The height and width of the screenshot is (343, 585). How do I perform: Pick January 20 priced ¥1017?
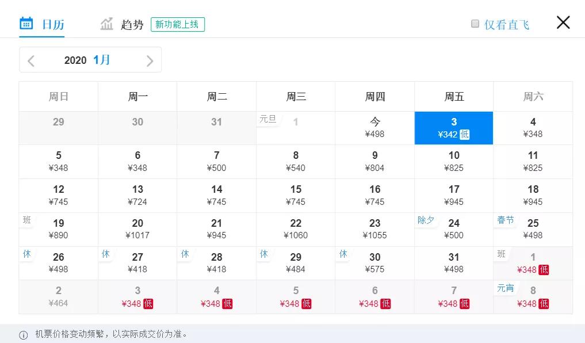point(137,229)
